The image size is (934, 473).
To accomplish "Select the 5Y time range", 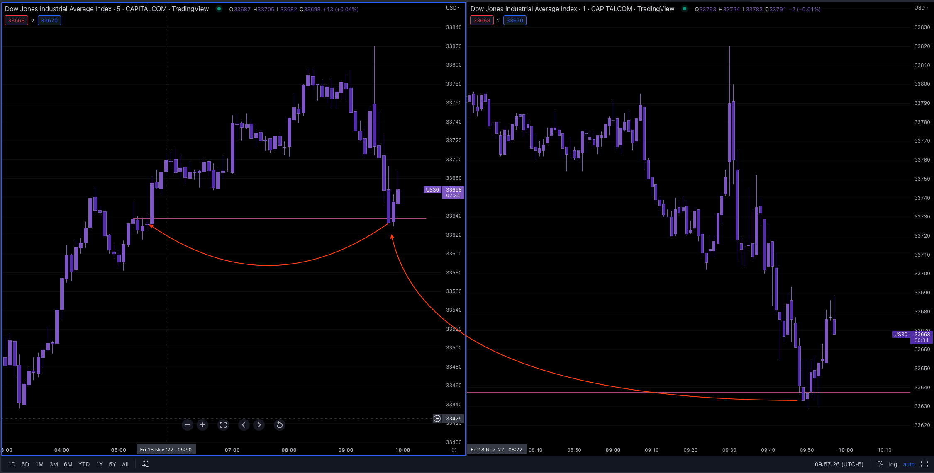I will tap(112, 464).
